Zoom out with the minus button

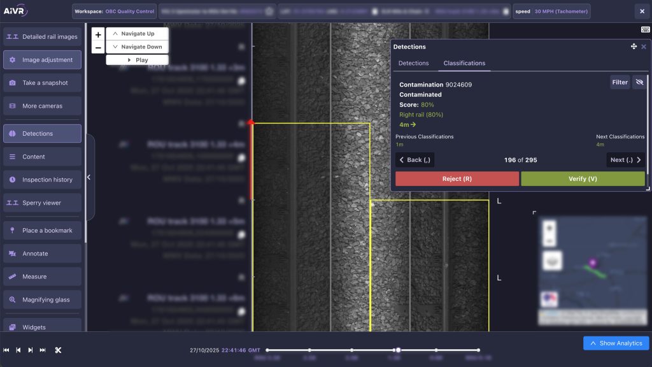click(x=98, y=47)
